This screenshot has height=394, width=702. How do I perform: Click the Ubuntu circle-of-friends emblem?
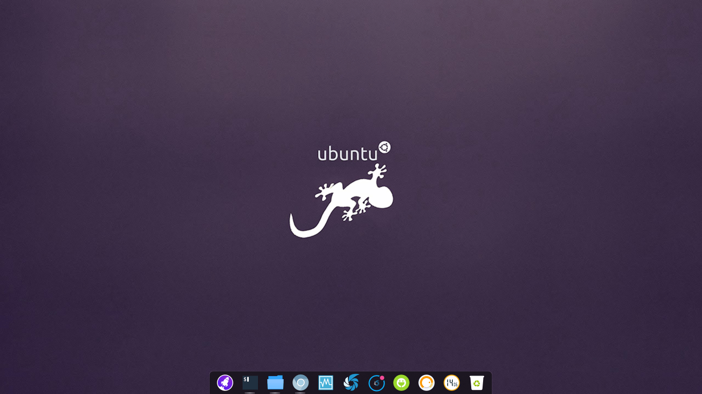click(x=383, y=148)
